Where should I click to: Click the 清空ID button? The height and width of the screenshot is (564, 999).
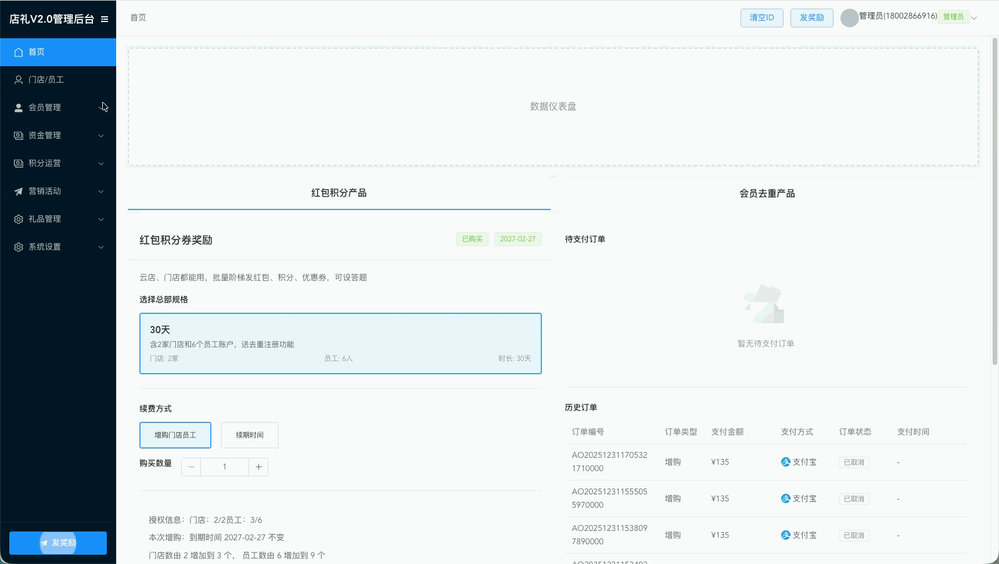coord(761,18)
